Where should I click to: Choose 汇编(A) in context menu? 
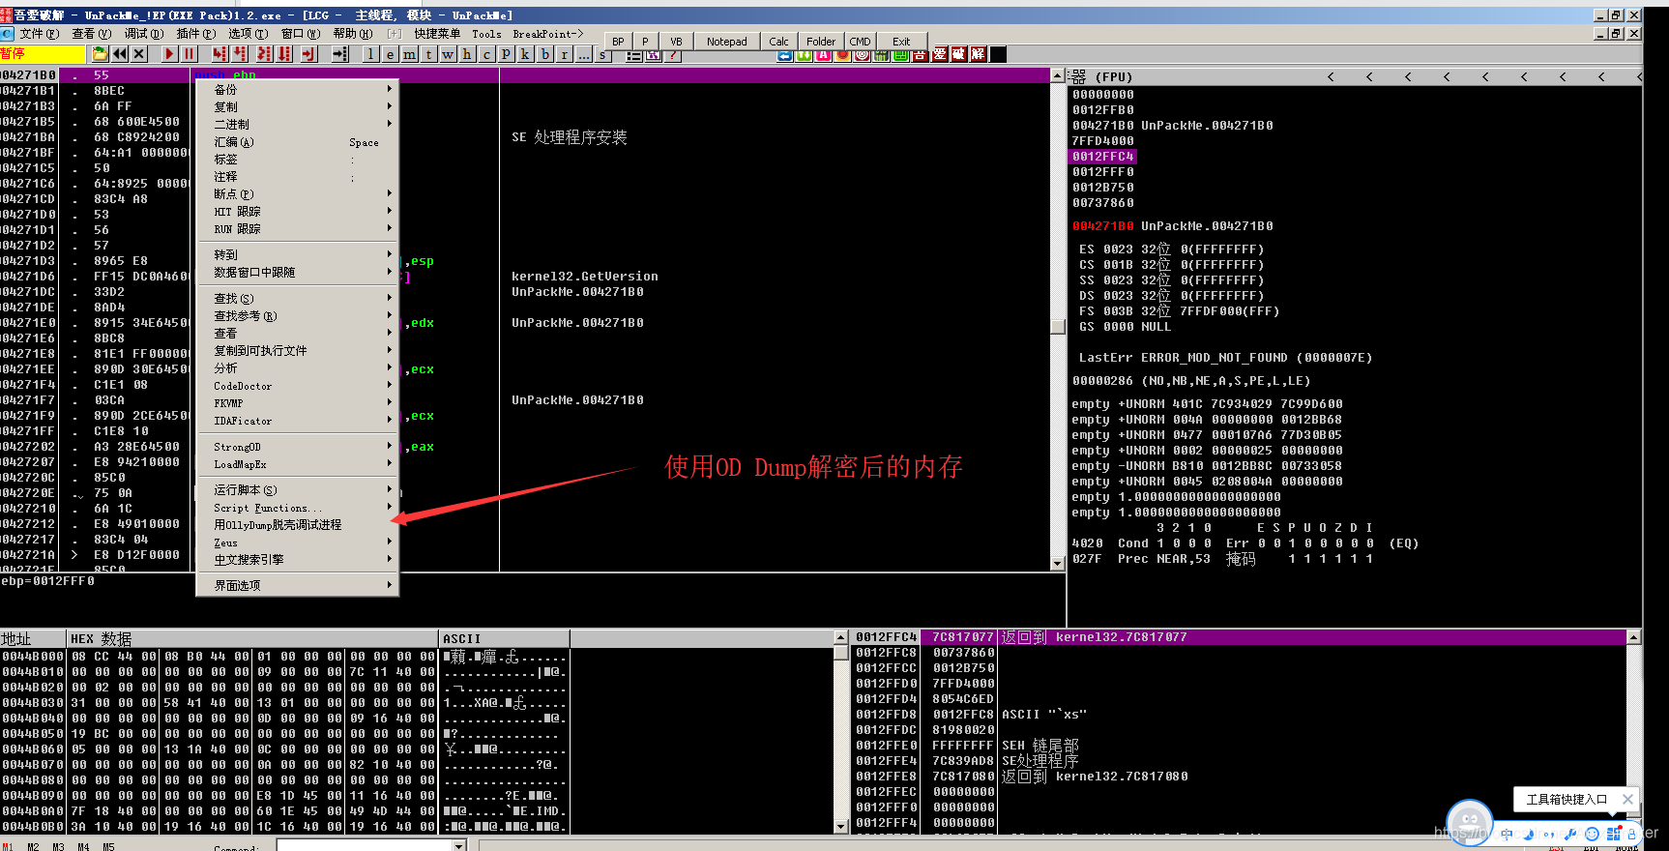(297, 142)
